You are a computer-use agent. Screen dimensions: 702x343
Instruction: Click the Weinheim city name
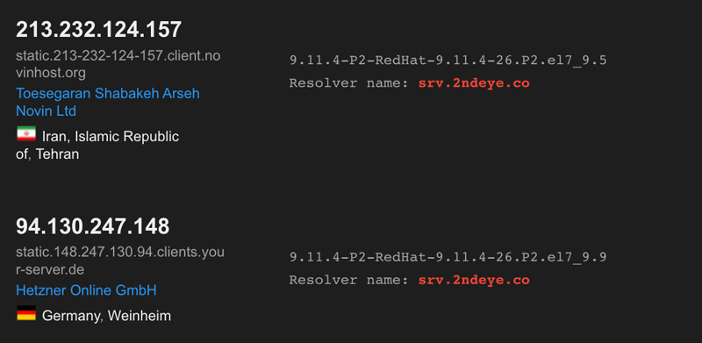tap(140, 316)
